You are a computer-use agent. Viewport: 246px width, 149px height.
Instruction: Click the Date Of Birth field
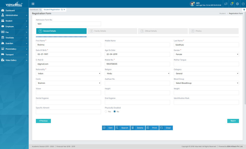click(68, 54)
